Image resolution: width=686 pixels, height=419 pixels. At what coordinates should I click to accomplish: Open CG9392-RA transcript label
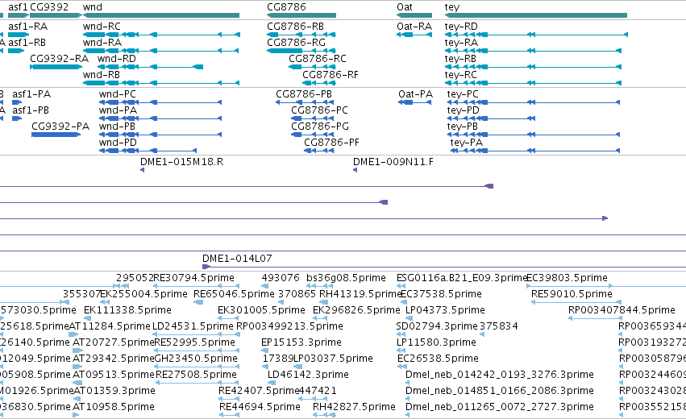click(59, 59)
